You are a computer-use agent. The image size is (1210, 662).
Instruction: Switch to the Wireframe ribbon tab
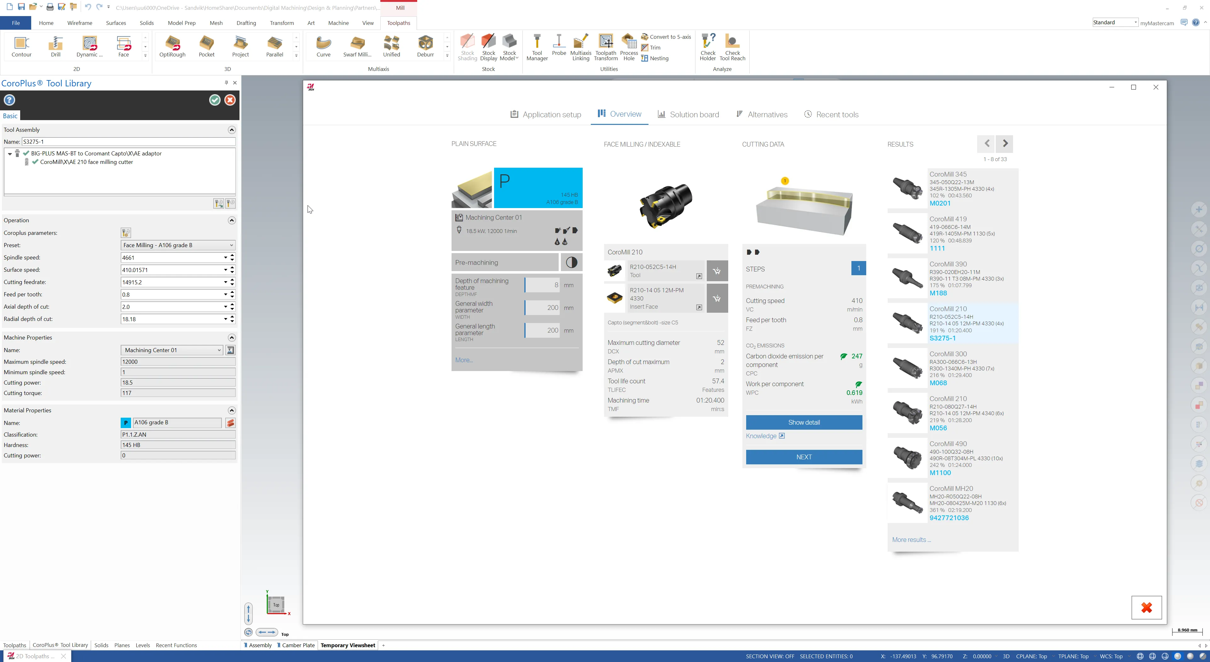[x=79, y=23]
